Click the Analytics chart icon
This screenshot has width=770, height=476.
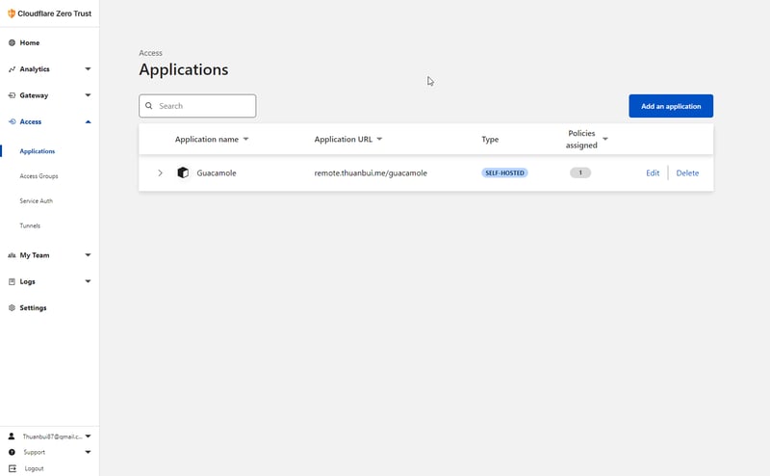(x=12, y=69)
